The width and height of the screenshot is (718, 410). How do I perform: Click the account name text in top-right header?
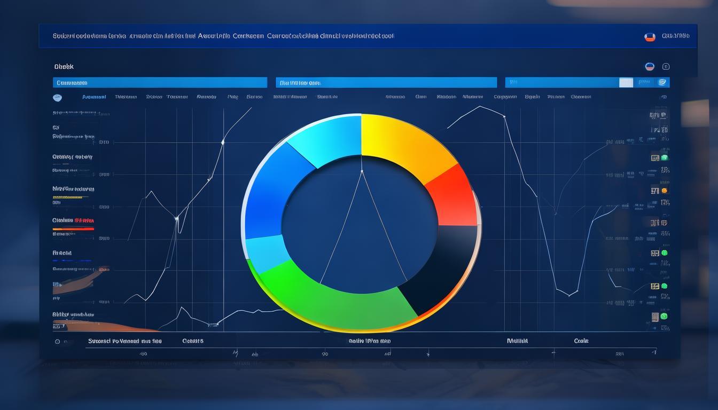(675, 36)
